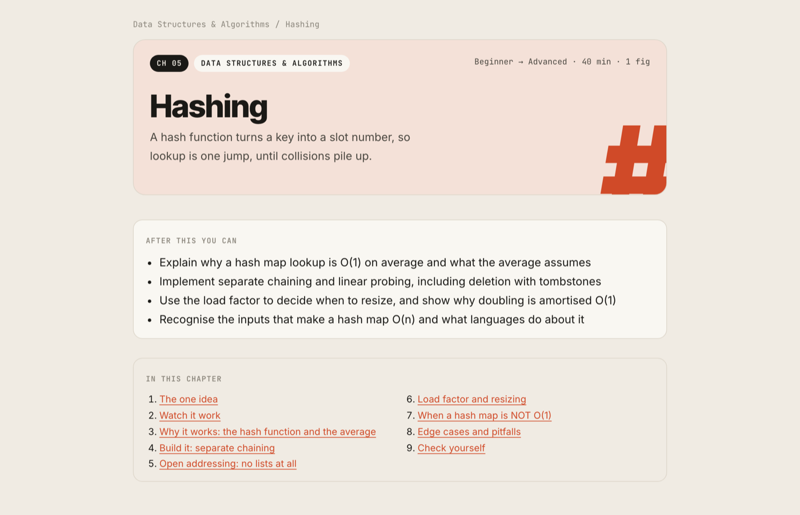Click the 'IN THIS CHAPTER' heading
800x515 pixels.
pos(184,379)
